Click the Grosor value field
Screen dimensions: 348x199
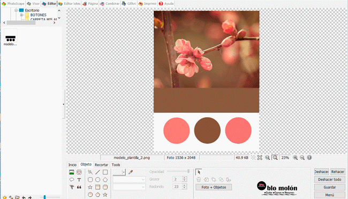(177, 179)
